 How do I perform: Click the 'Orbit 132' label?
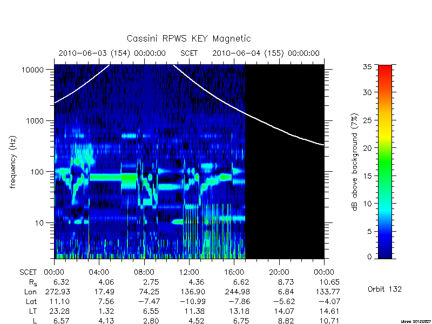(384, 289)
